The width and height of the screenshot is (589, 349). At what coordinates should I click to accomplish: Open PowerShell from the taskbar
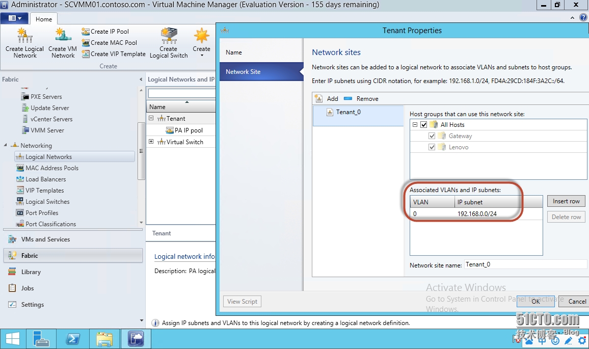(72, 339)
